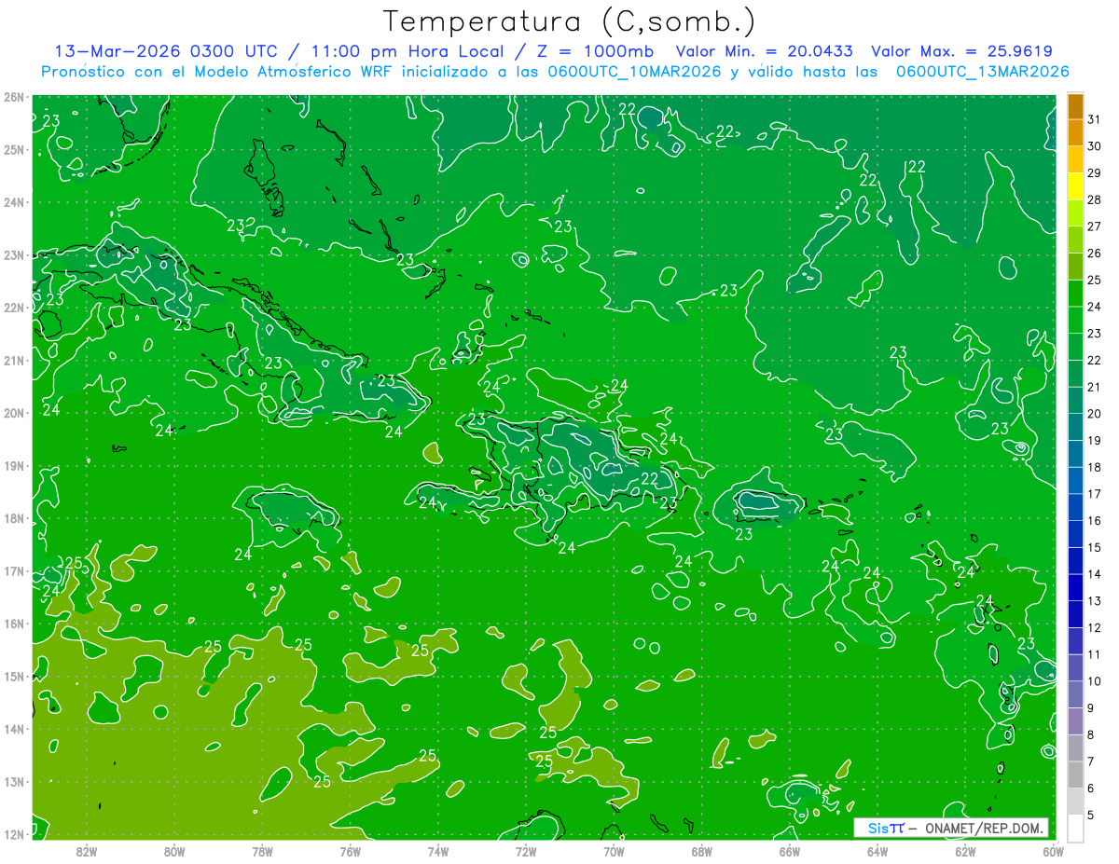1119x864 pixels.
Task: Click the 25N latitude axis label
Action: pos(13,150)
